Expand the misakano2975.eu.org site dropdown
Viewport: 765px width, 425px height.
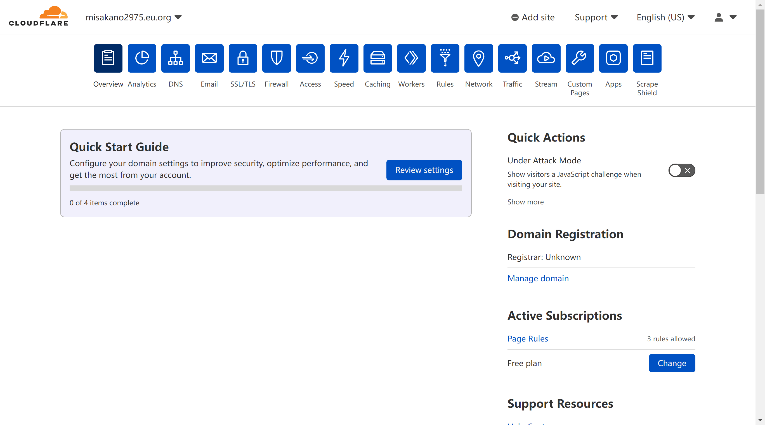click(133, 17)
